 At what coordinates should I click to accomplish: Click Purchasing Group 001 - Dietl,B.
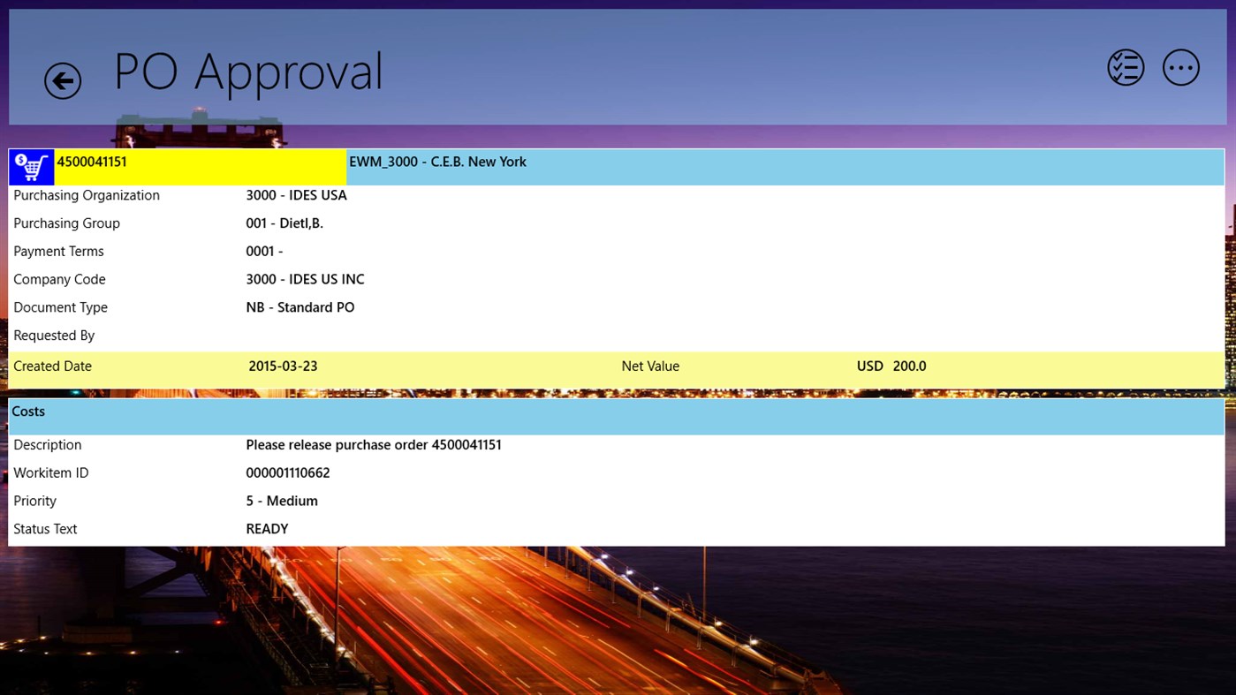[x=284, y=223]
